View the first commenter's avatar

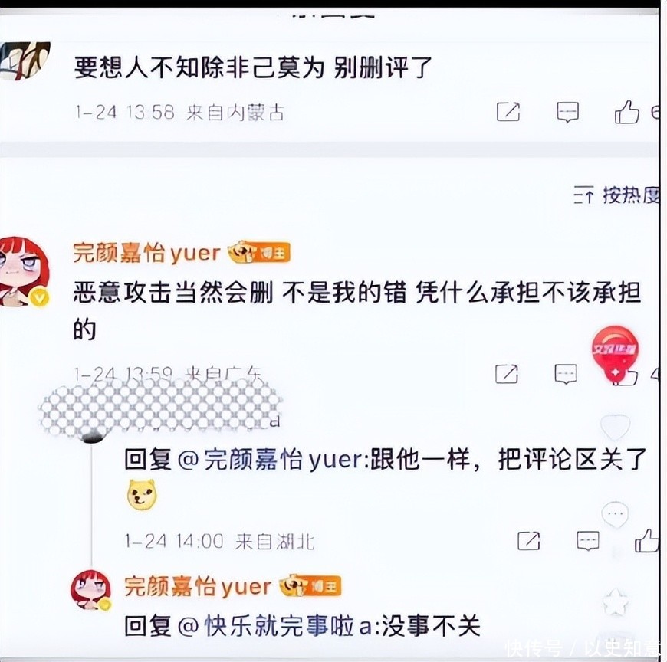[x=25, y=61]
